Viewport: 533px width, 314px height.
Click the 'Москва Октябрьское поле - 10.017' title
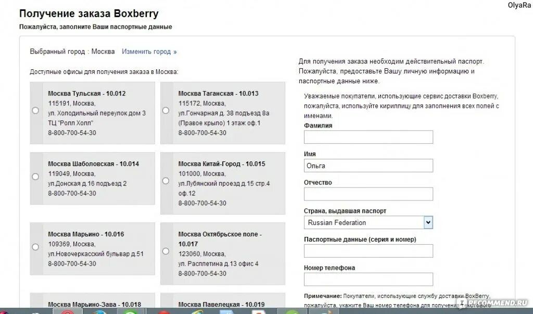220,239
